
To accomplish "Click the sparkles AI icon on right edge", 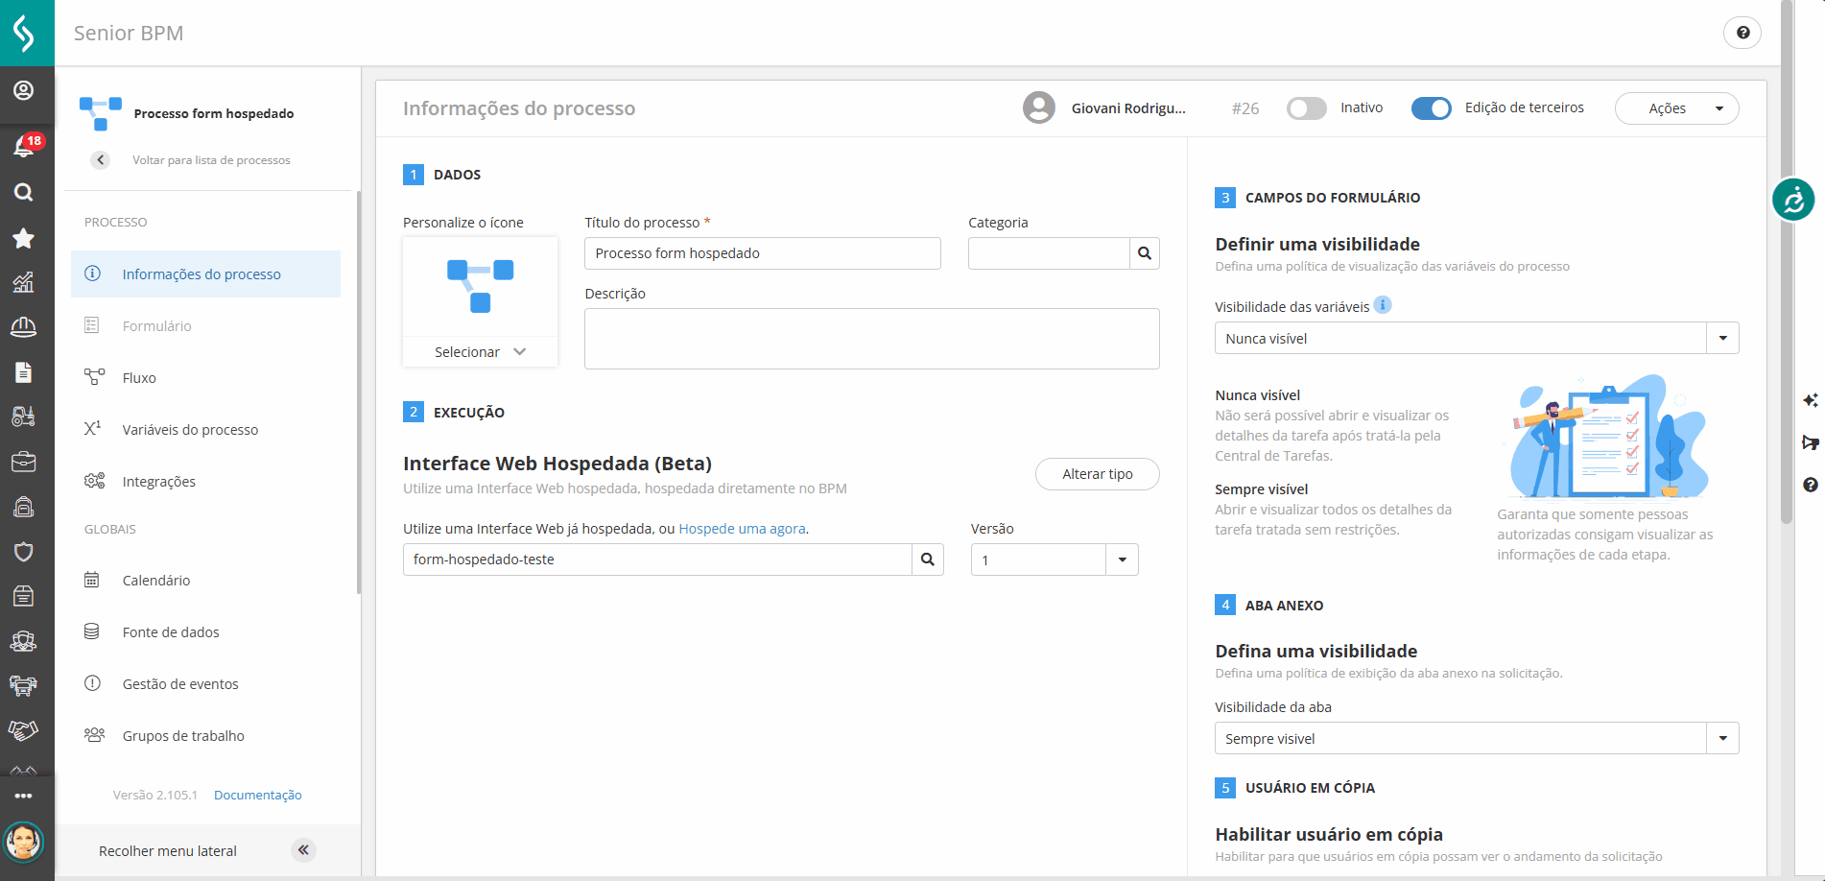I will (x=1810, y=400).
